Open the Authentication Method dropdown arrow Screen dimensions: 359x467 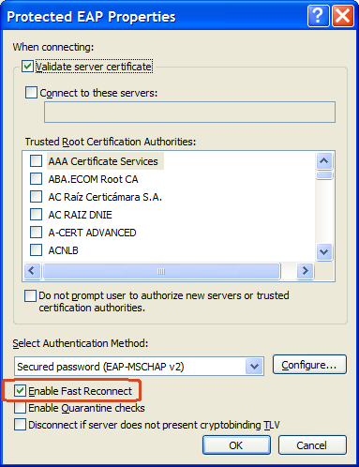point(254,366)
